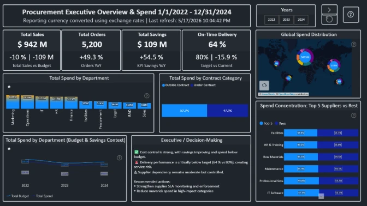Viewport: 367px width, 206px height.
Task: Click the "5,200" Total Orders value
Action: click(x=92, y=44)
